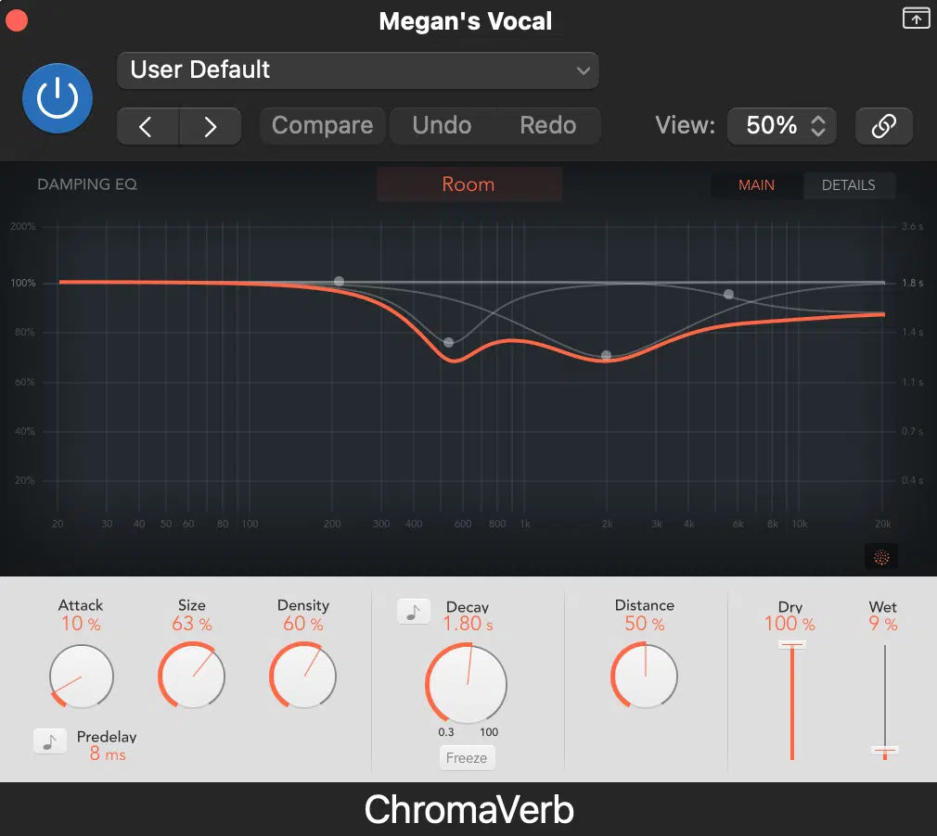Click the ChromaVerb plug-in name
The width and height of the screenshot is (937, 836).
(469, 810)
